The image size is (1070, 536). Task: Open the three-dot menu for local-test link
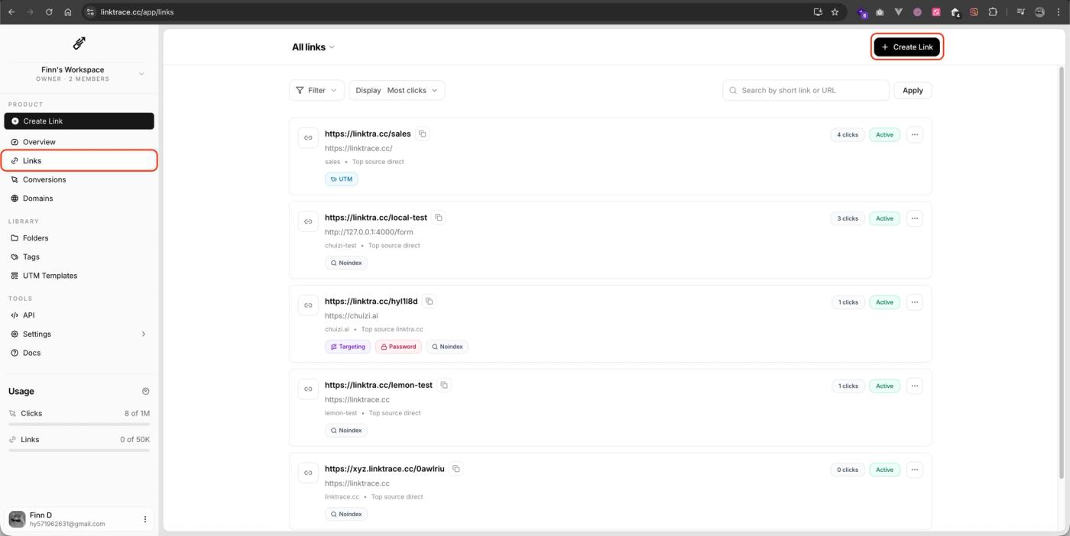[914, 218]
